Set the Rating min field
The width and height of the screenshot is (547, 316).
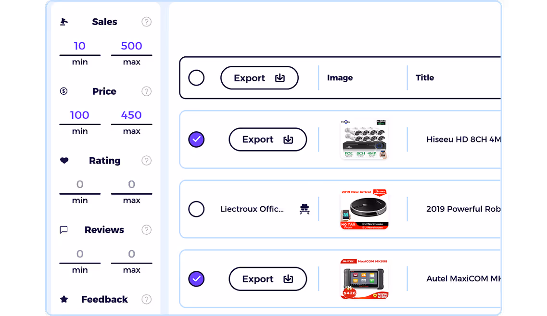[80, 185]
